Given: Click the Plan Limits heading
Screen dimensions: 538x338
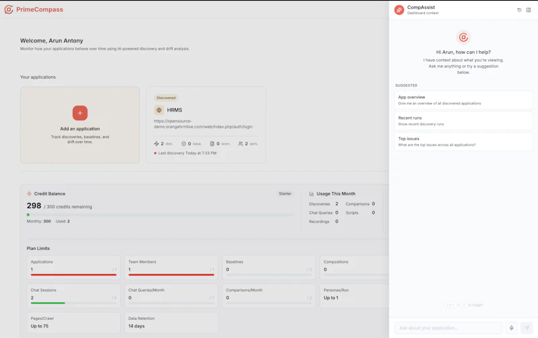Looking at the screenshot, I should pyautogui.click(x=38, y=249).
